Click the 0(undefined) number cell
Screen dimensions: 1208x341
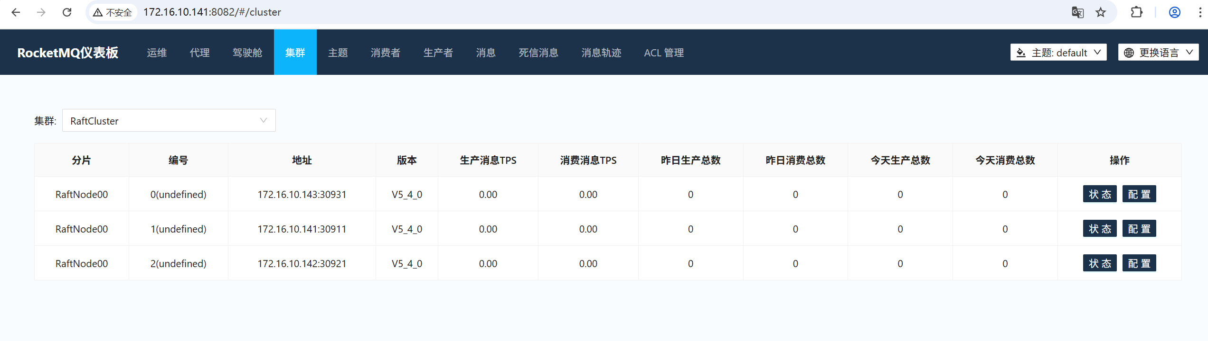pos(179,194)
